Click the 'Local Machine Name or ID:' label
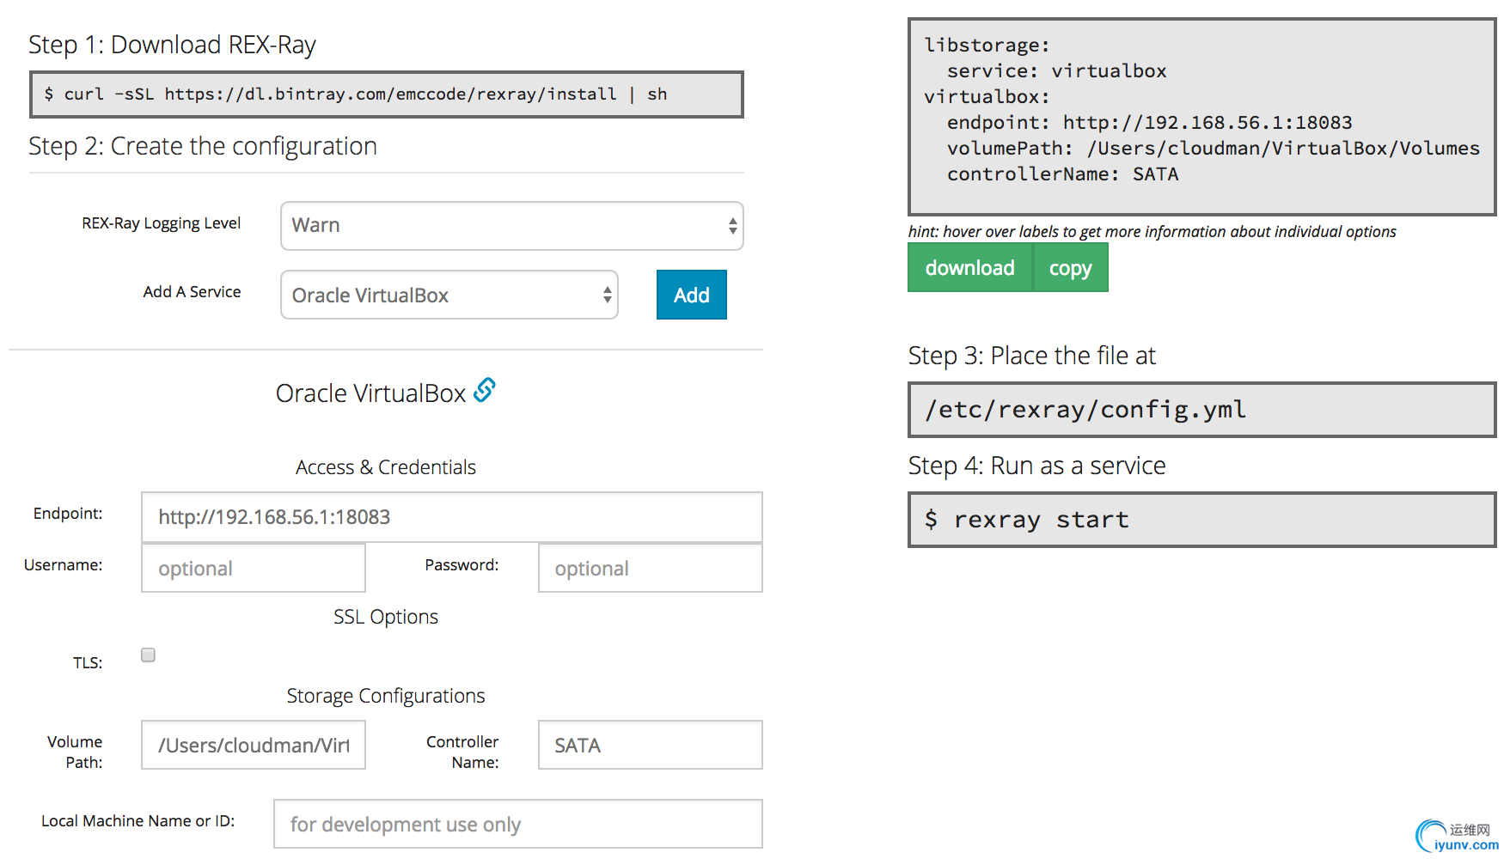Screen dimensions: 1504x859 tap(138, 821)
